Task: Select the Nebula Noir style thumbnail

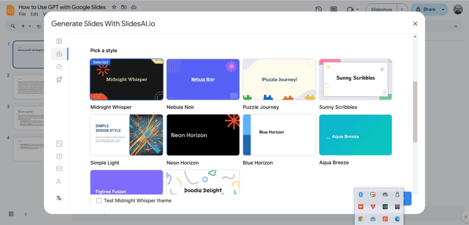Action: 203,79
